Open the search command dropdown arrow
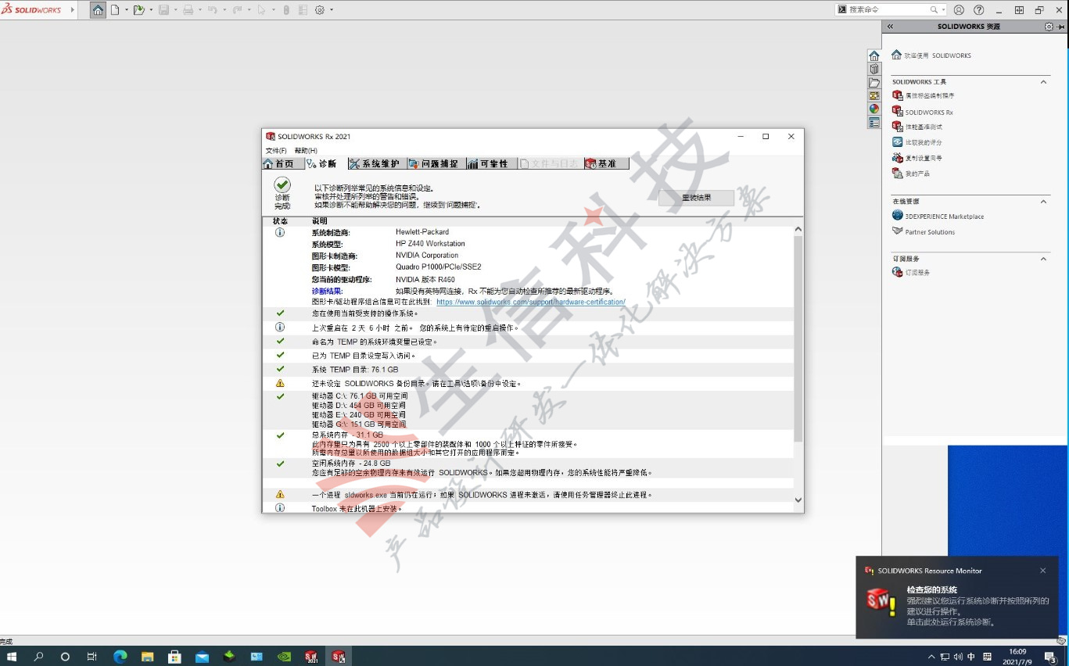Image resolution: width=1069 pixels, height=666 pixels. (943, 10)
